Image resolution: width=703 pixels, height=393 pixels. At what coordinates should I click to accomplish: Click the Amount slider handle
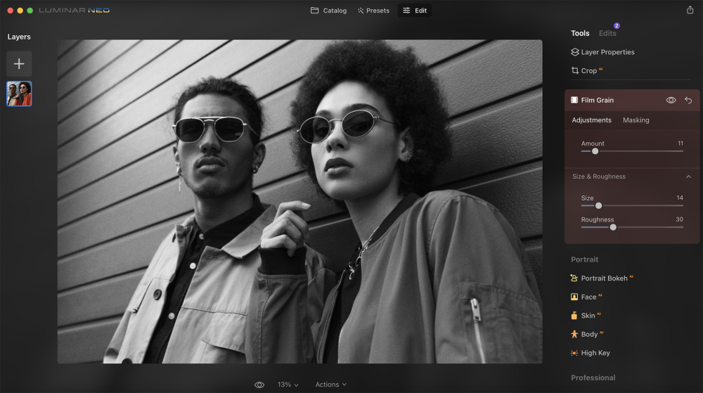595,151
